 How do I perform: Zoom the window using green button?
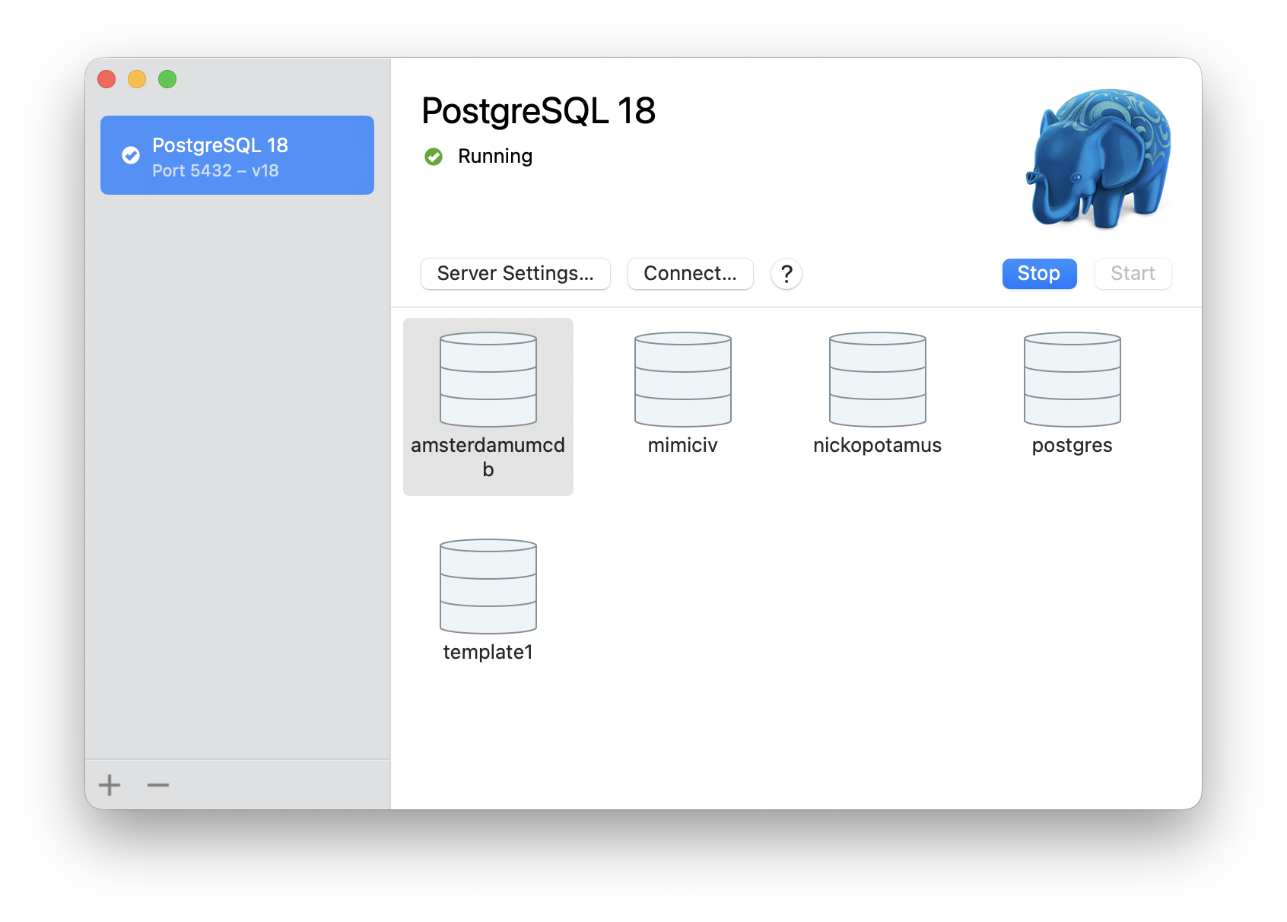coord(167,79)
